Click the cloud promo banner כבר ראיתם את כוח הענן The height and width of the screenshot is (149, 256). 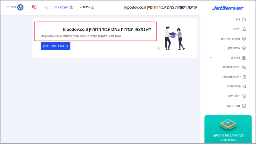coord(228,129)
